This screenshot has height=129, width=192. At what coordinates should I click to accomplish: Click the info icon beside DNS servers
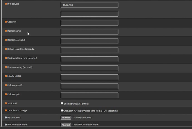pyautogui.click(x=6, y=4)
